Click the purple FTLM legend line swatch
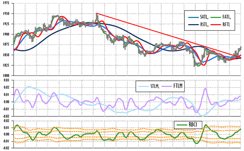 tap(167, 86)
